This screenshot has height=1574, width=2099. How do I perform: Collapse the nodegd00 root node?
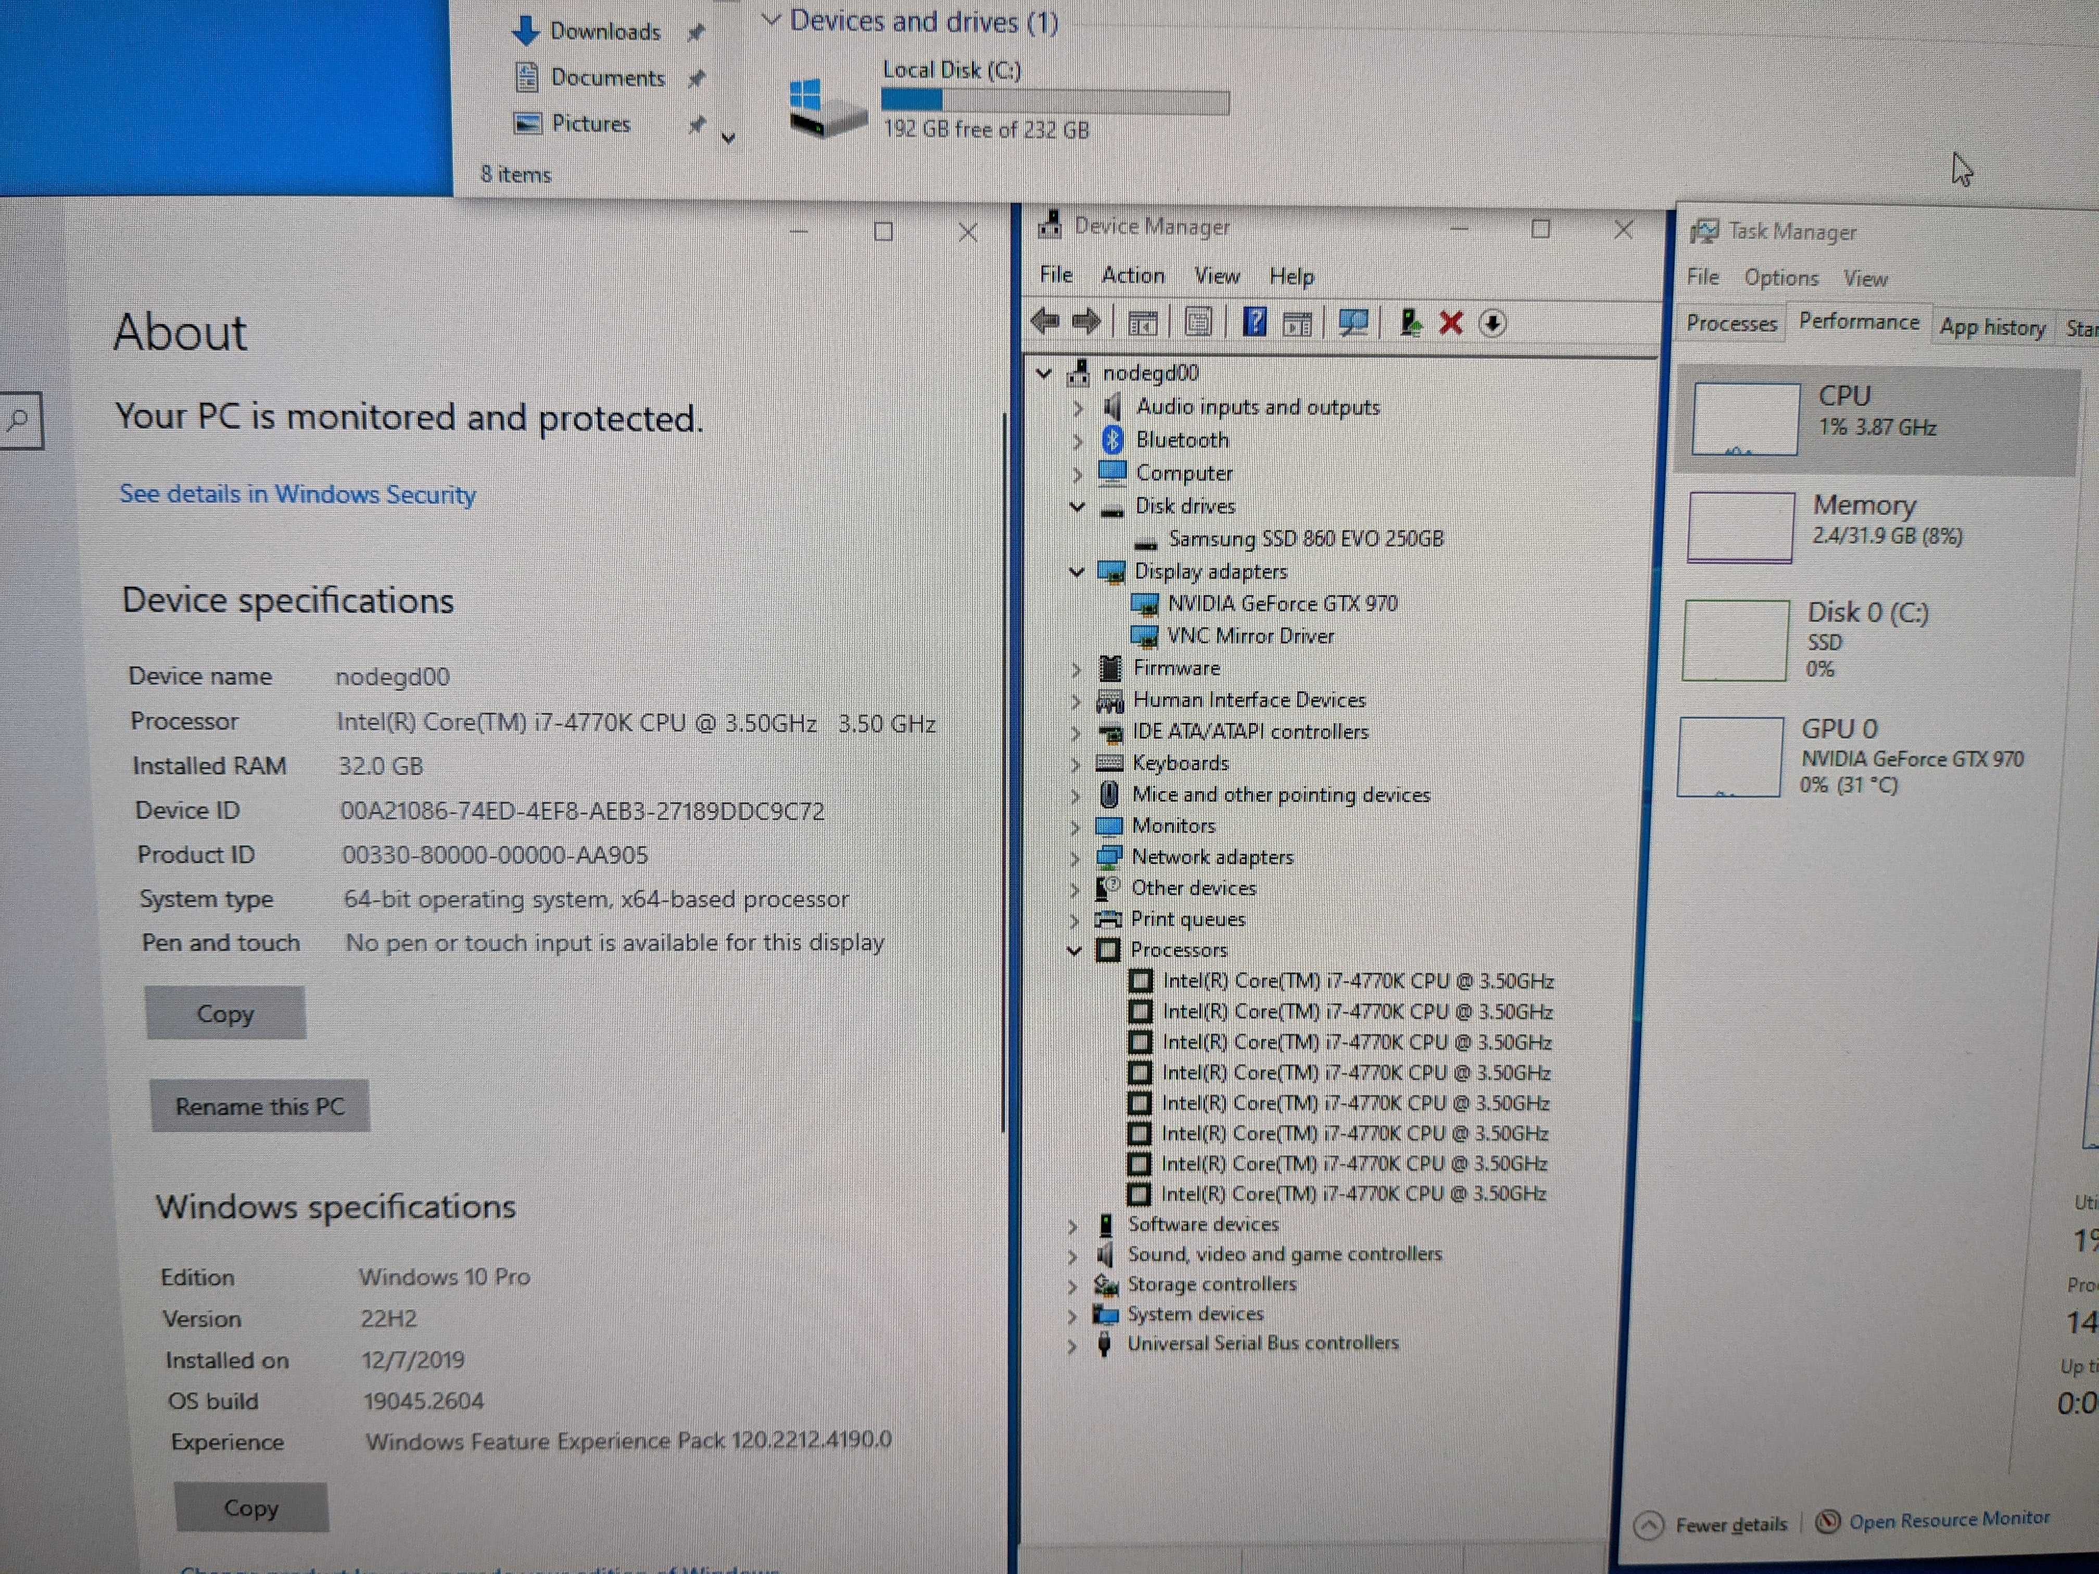1044,374
